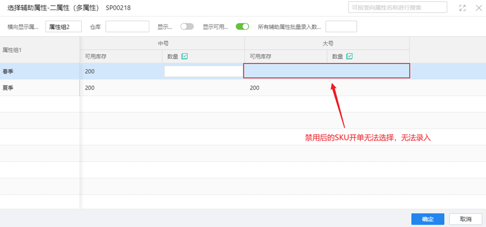The image size is (486, 227).
Task: Click the batch-fill icon beside 大号 数量
Action: [x=350, y=56]
